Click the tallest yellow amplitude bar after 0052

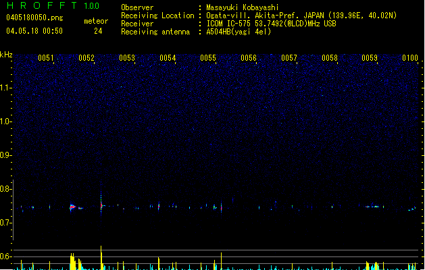101,258
